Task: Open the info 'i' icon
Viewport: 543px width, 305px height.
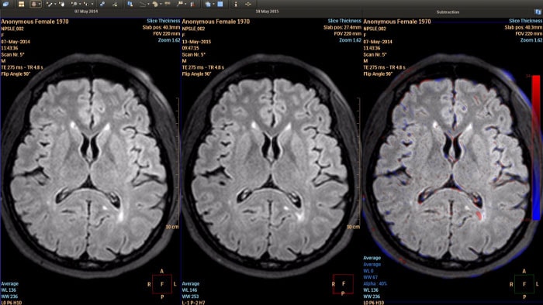Action: (x=236, y=4)
